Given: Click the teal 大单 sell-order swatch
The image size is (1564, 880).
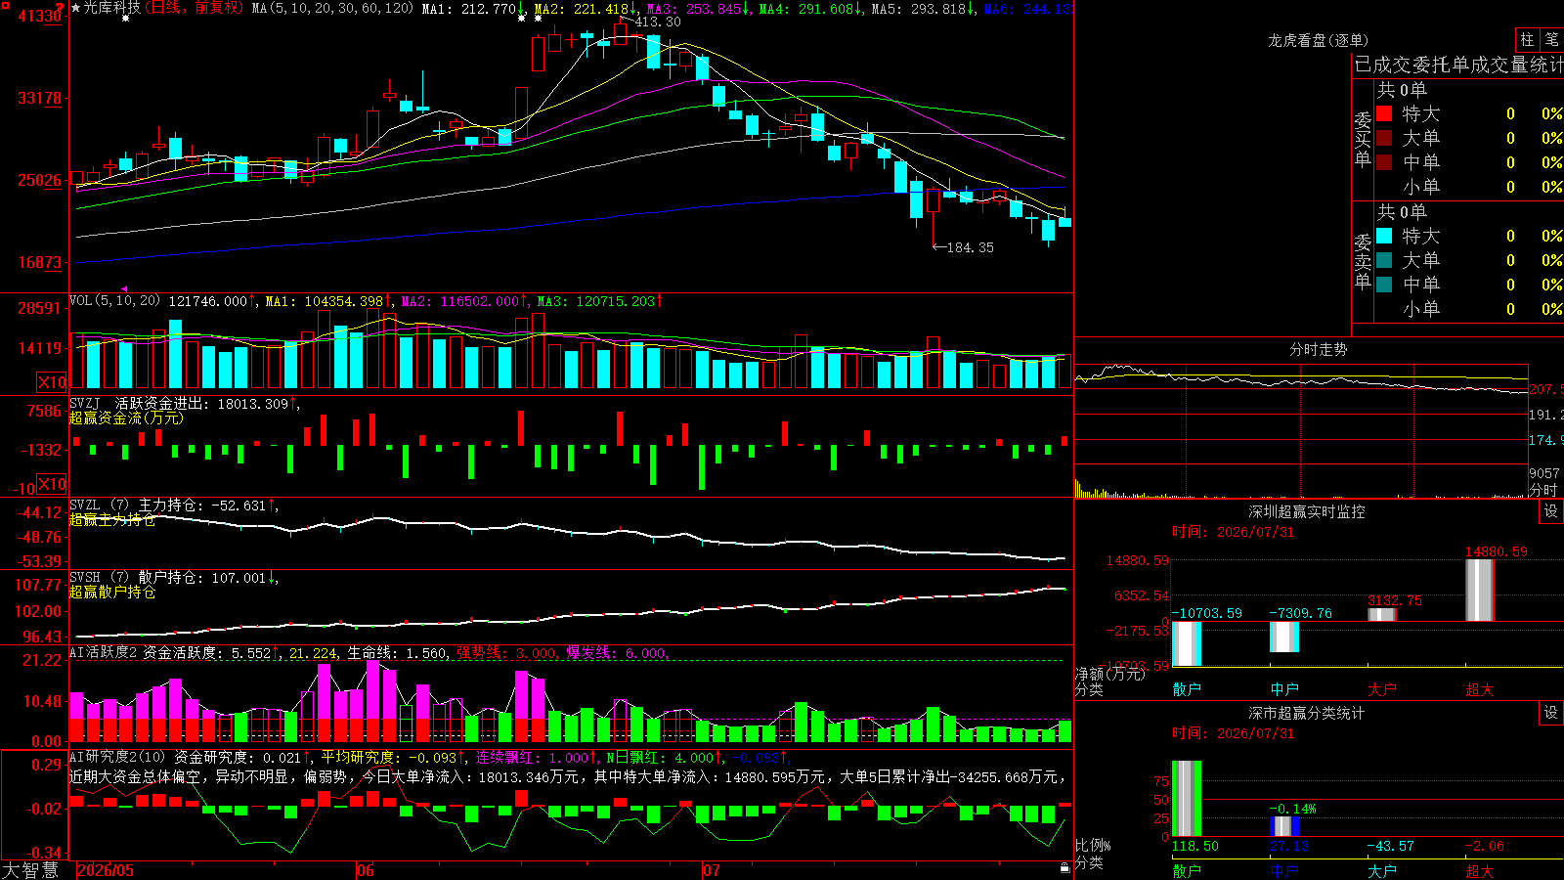Looking at the screenshot, I should (x=1384, y=260).
